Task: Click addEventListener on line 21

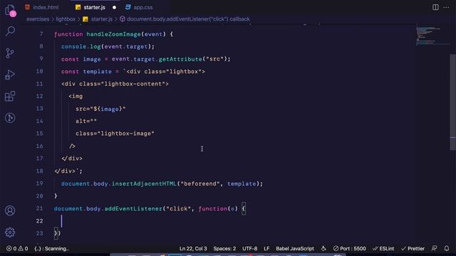Action: tap(133, 208)
